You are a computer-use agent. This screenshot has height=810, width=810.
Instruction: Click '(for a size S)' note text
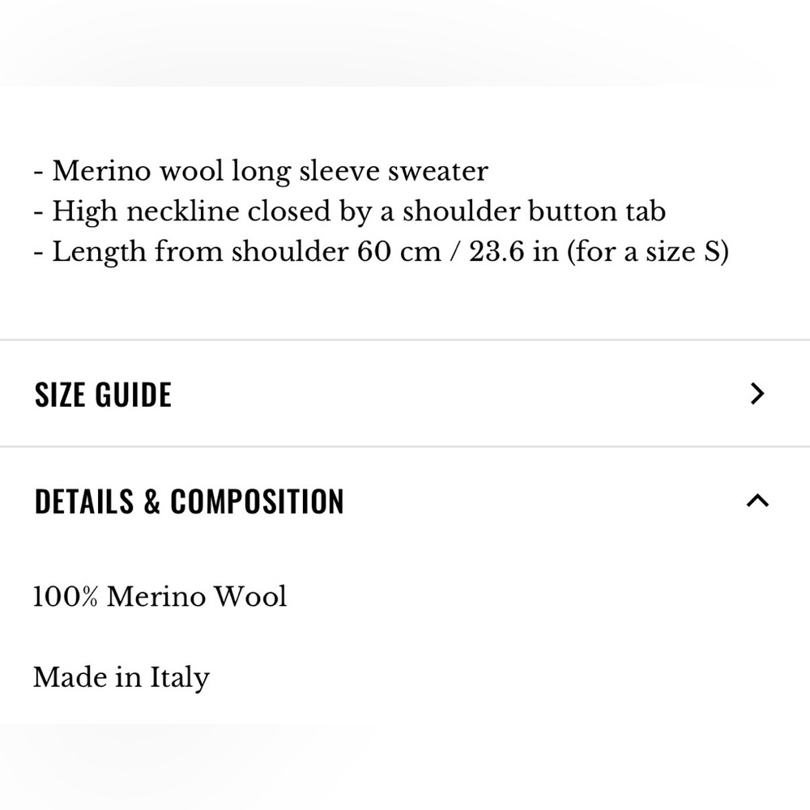tap(648, 252)
